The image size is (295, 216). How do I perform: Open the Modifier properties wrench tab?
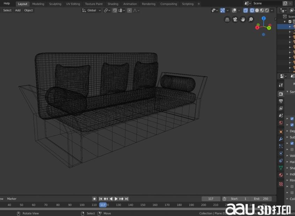(x=281, y=139)
